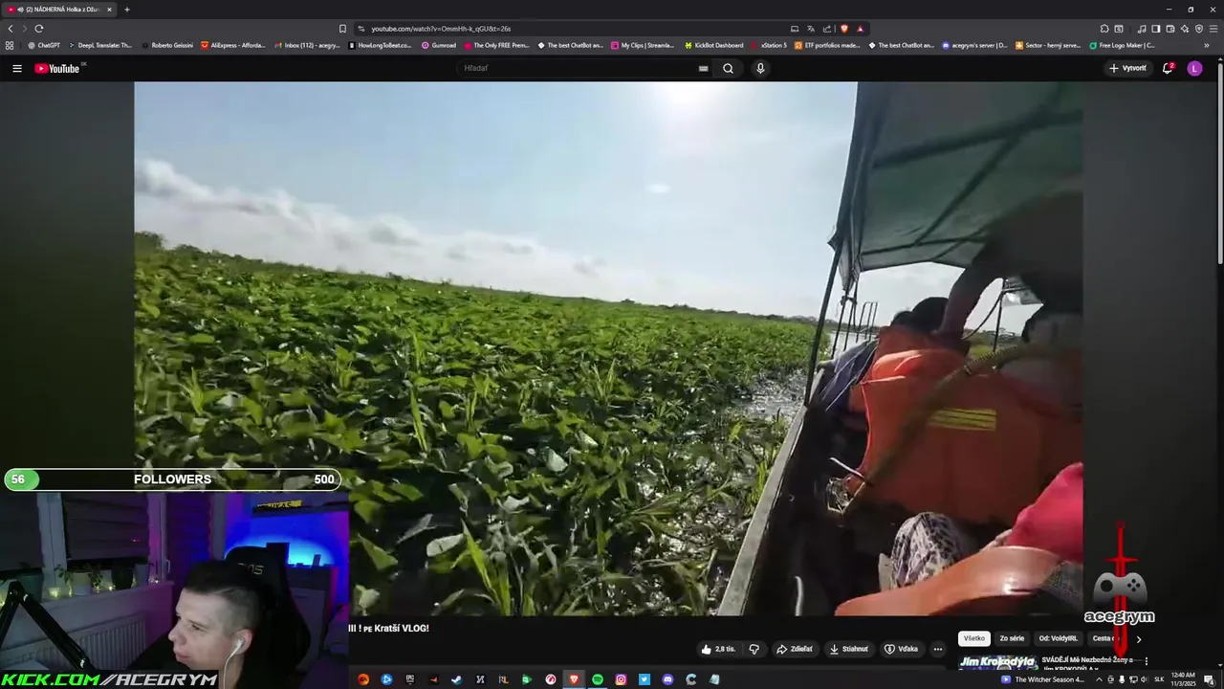Open Spotify from the taskbar
This screenshot has width=1224, height=689.
pos(598,679)
